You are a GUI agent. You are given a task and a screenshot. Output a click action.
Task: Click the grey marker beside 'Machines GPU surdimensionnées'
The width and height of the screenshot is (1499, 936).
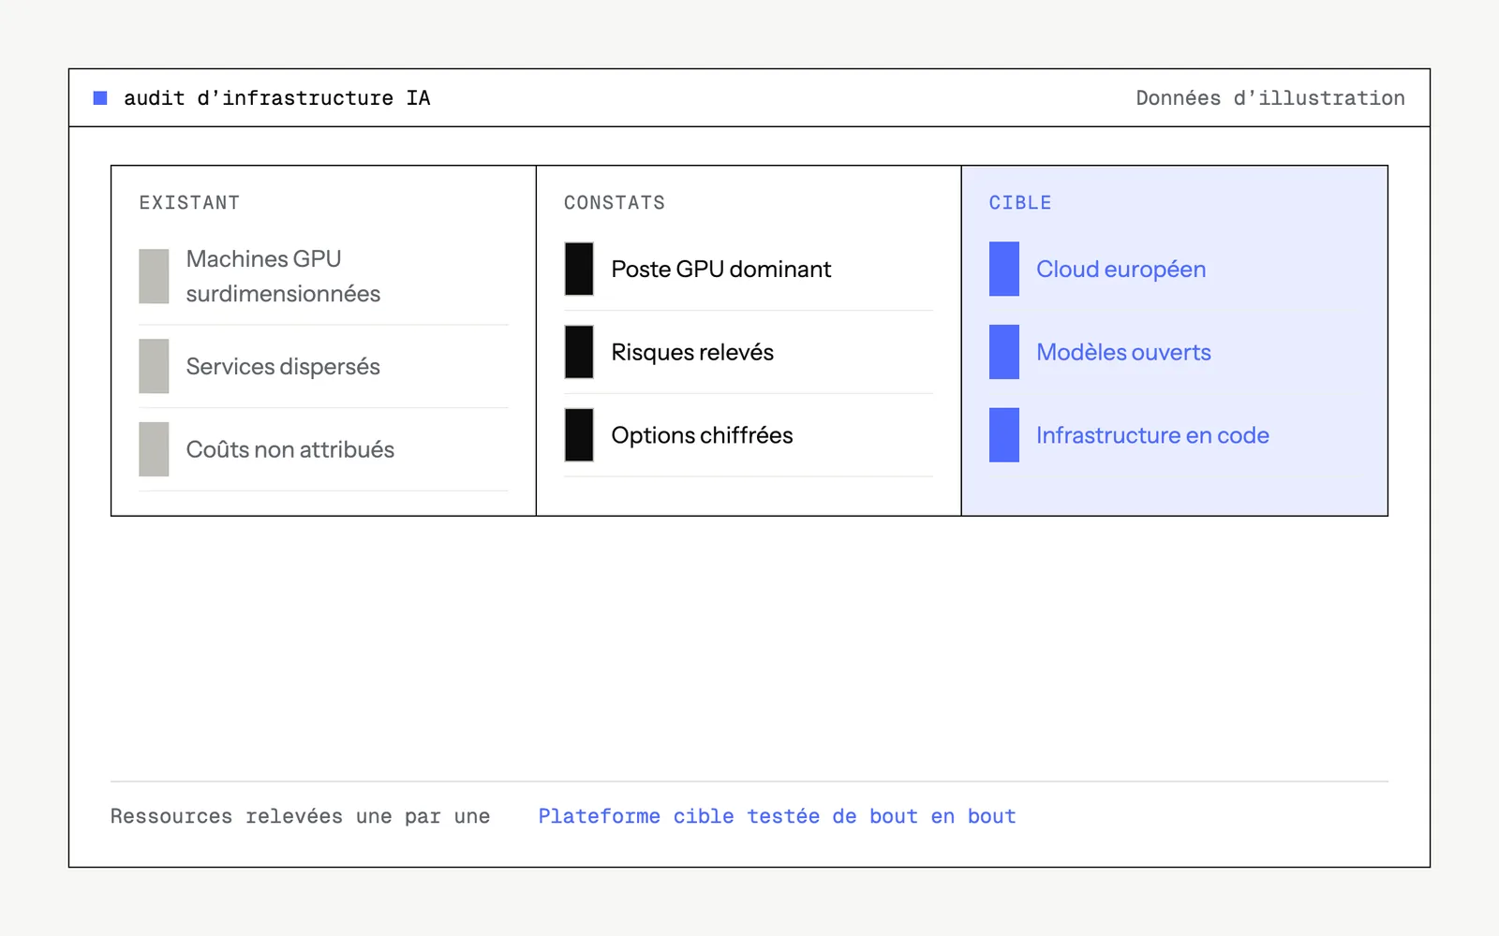click(x=154, y=276)
